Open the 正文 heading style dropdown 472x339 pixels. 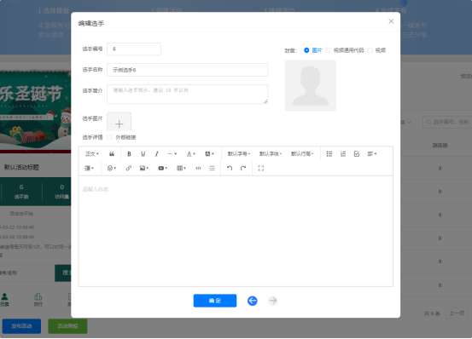(x=92, y=154)
